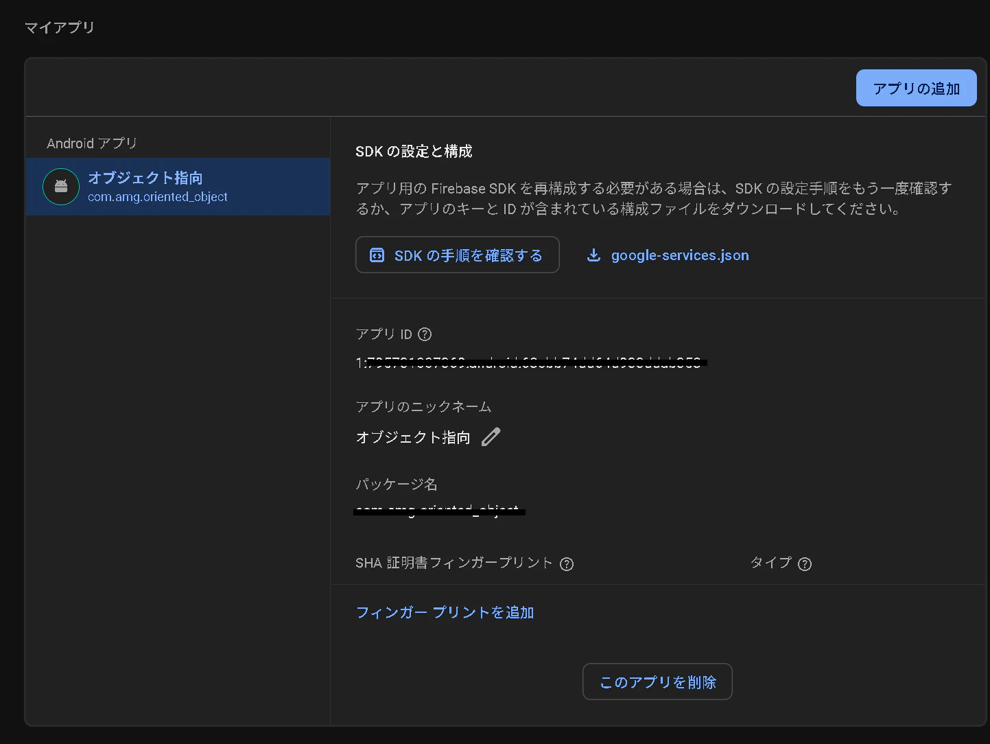990x744 pixels.
Task: Click the SDK の設定と構成 heading
Action: 414,151
